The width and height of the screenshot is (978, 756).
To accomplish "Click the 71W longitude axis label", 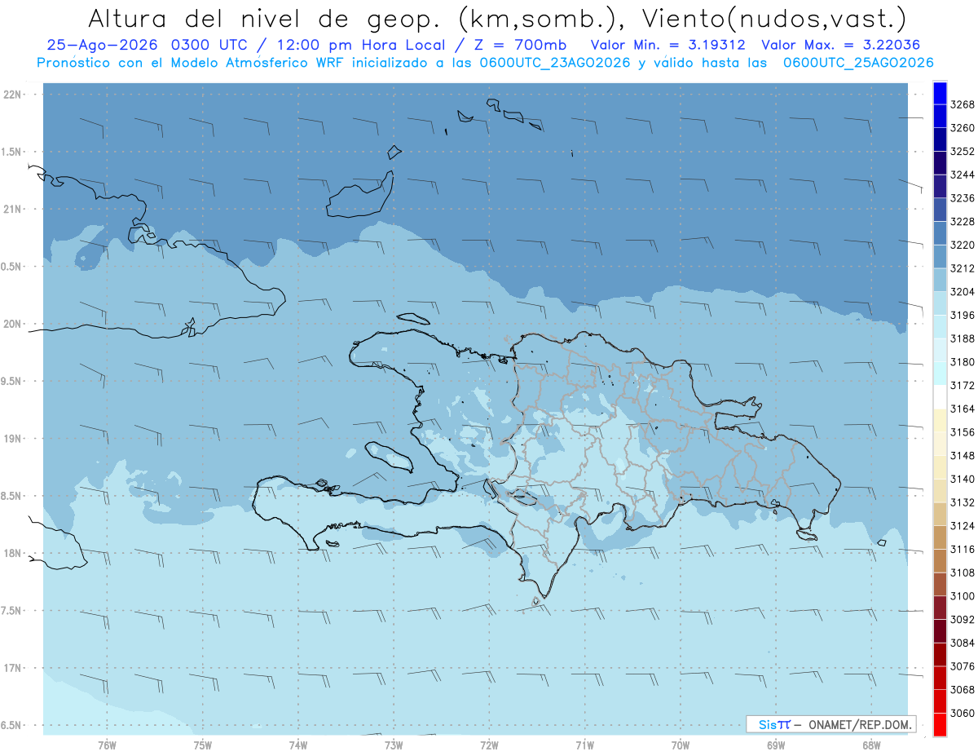I will [584, 745].
